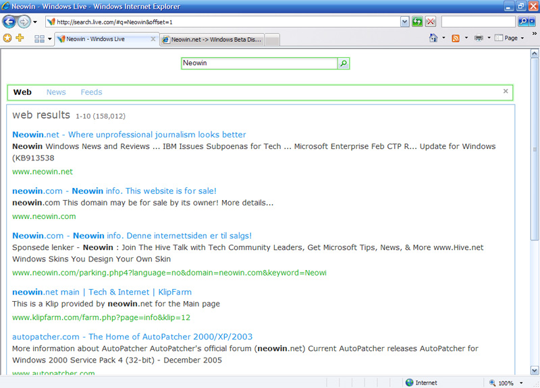This screenshot has height=388, width=540.
Task: Submit search with the magnifier button
Action: pyautogui.click(x=344, y=63)
